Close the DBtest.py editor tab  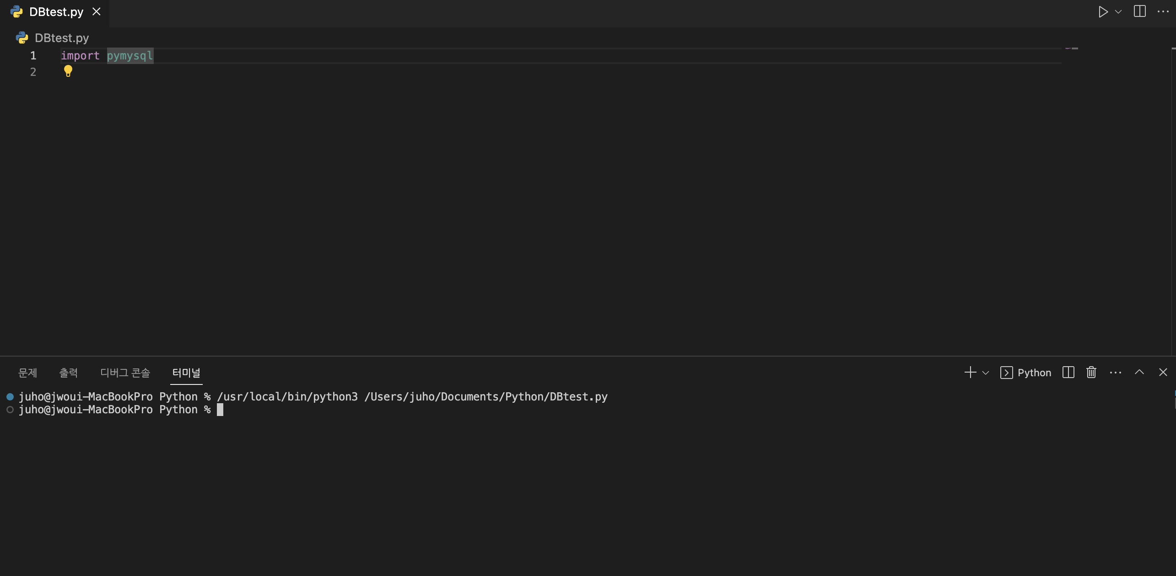pos(96,12)
